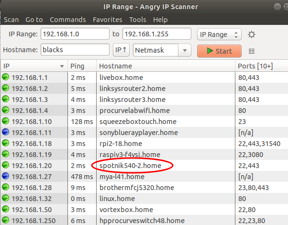Screen dimensions: 288x225
Task: Select hostname linksysrouter2.home
Action: click(133, 89)
